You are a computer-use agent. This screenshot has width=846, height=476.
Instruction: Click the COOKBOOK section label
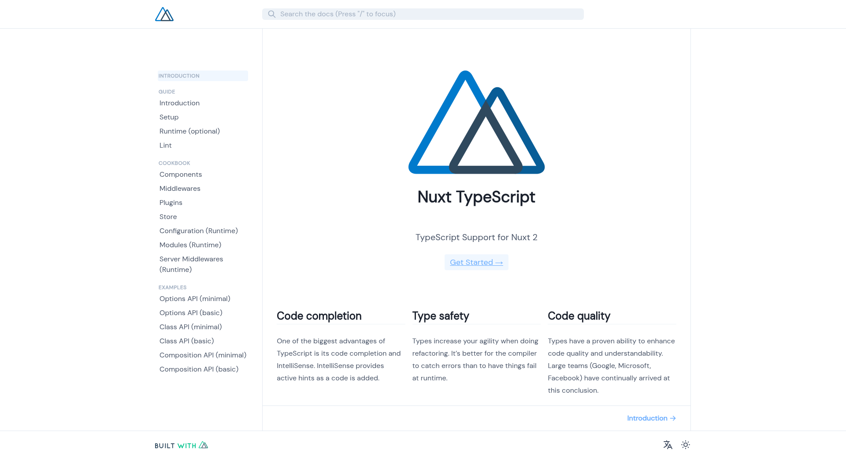[x=174, y=163]
